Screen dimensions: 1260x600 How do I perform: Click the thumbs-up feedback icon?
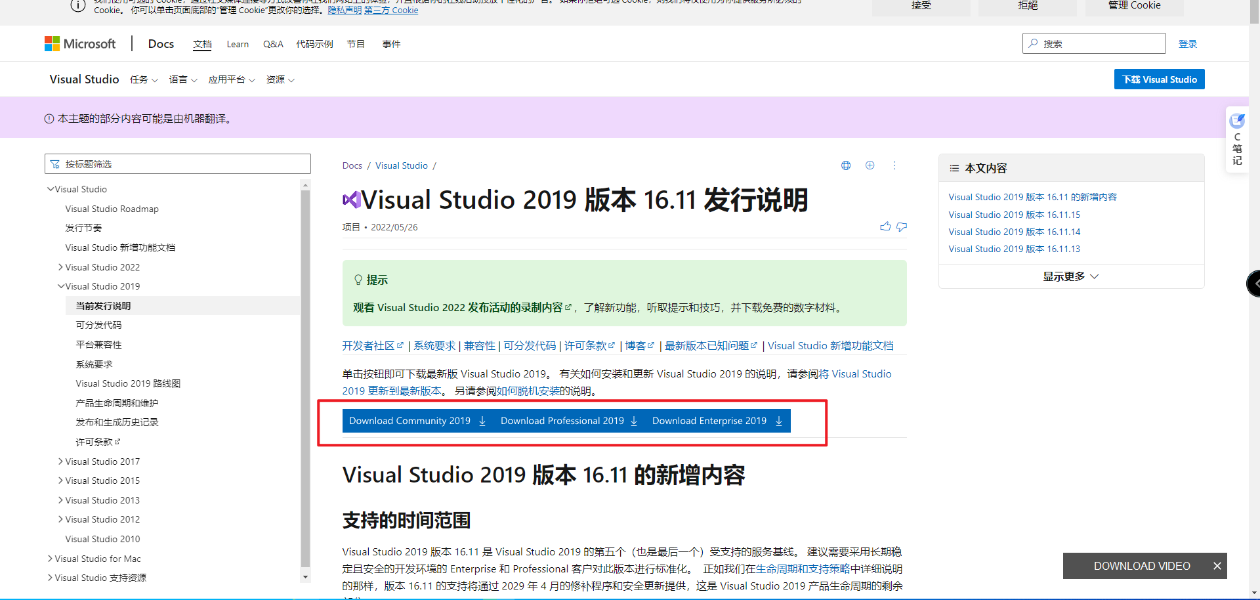click(885, 226)
